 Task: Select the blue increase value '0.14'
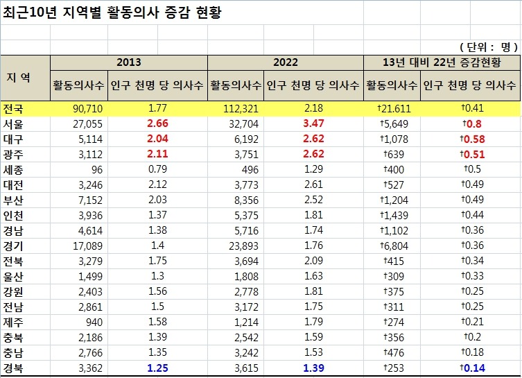[472, 368]
